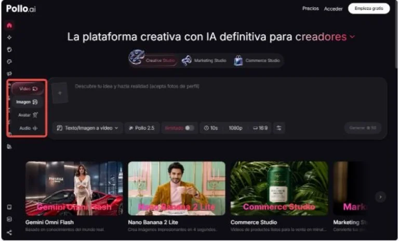This screenshot has width=399, height=241.
Task: Open the 10s duration selector
Action: (x=211, y=128)
